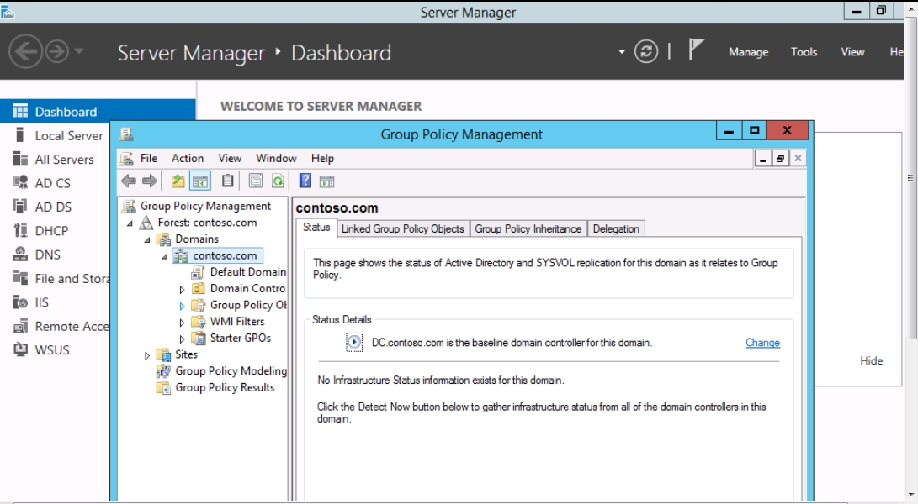Open the Help menu in Group Policy Management
Image resolution: width=918 pixels, height=504 pixels.
(x=322, y=158)
